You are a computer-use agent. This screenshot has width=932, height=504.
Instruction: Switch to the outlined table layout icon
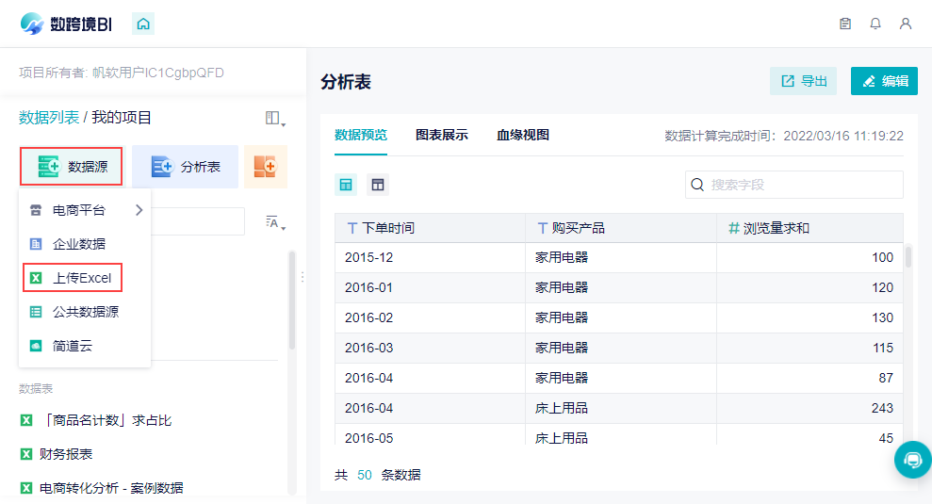(x=378, y=185)
